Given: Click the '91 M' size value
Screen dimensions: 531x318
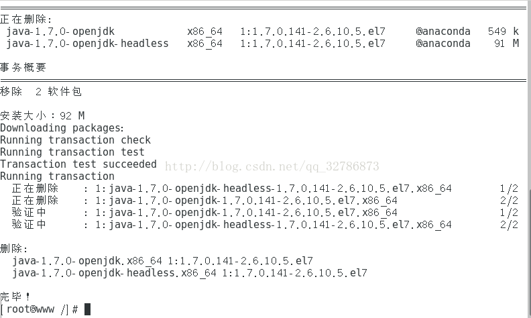Looking at the screenshot, I should tap(507, 44).
